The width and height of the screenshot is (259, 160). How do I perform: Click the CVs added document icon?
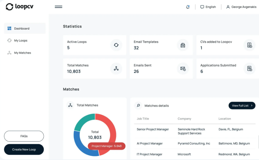[x=249, y=45]
